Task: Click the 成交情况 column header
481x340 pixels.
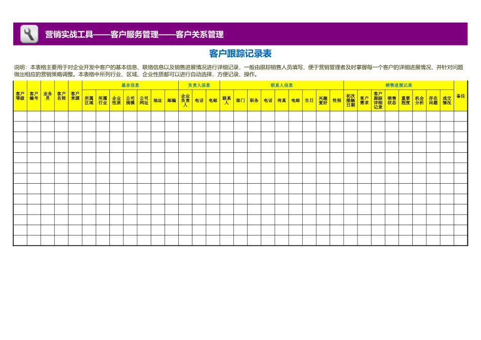Action: (x=447, y=100)
